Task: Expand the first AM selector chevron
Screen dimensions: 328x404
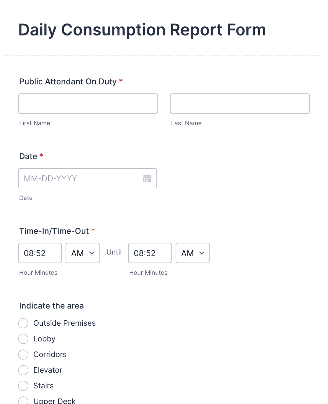Action: (x=92, y=253)
